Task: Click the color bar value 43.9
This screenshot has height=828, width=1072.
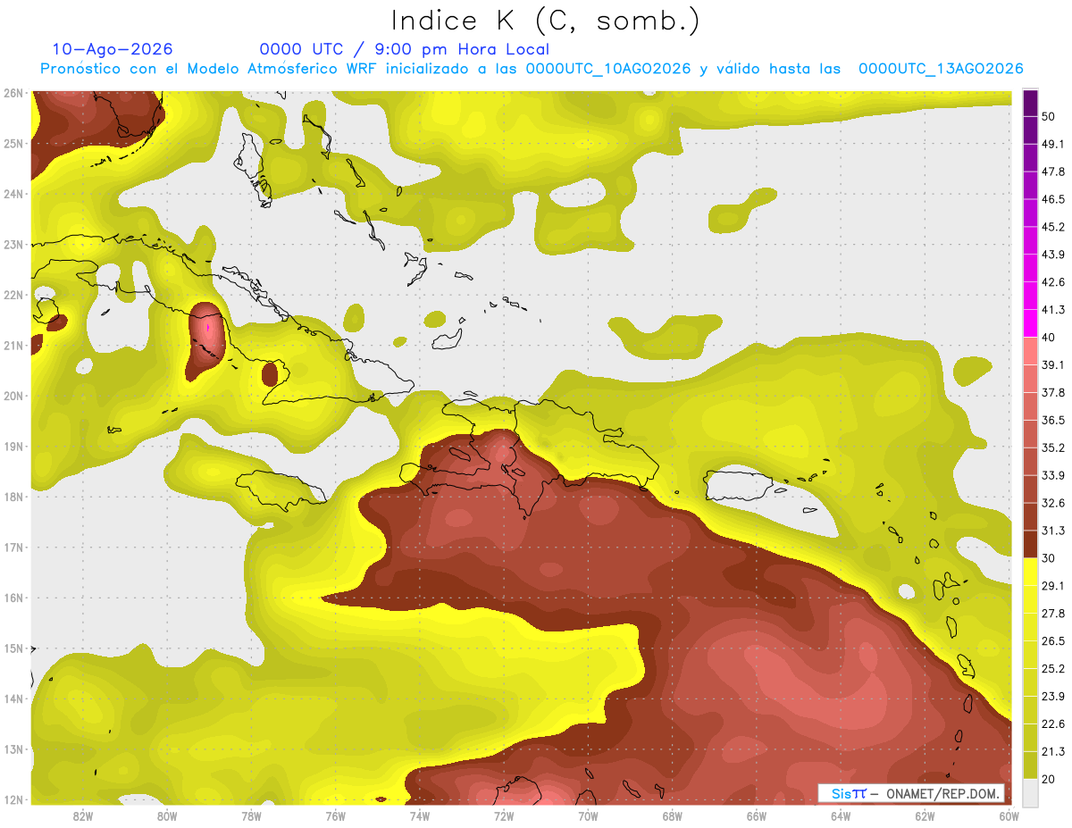Action: click(1052, 255)
